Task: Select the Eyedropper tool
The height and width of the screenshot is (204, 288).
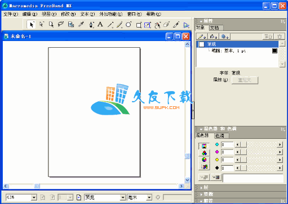Action: pos(81,25)
